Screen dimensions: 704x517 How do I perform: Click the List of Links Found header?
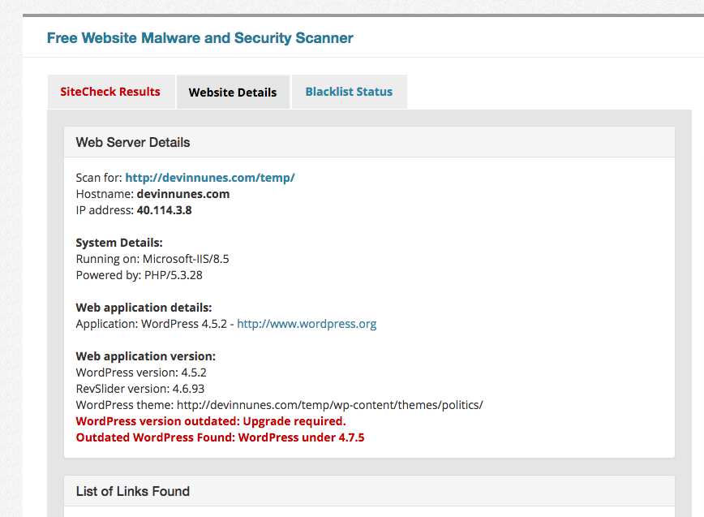tap(369, 491)
